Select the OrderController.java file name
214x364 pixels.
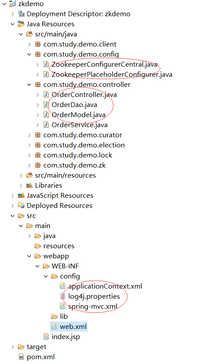[84, 94]
